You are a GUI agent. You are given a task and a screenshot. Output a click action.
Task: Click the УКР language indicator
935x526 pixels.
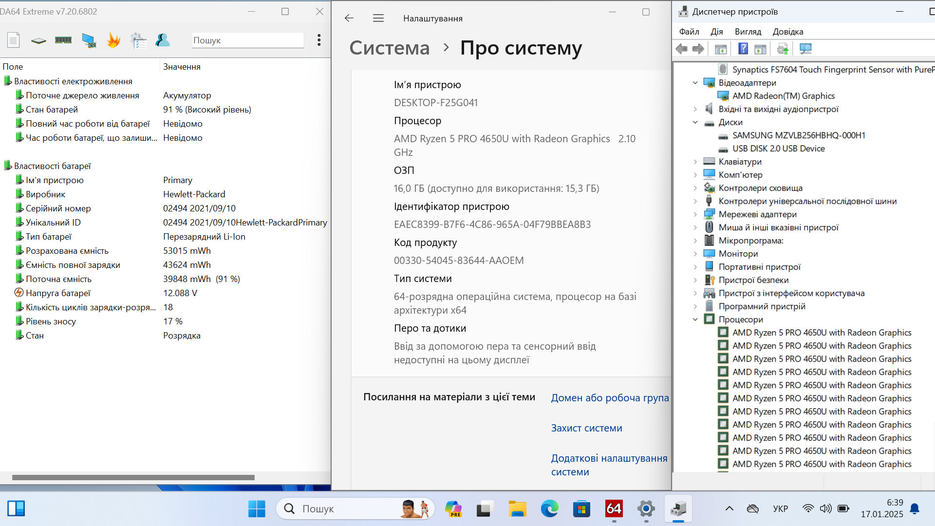click(780, 509)
